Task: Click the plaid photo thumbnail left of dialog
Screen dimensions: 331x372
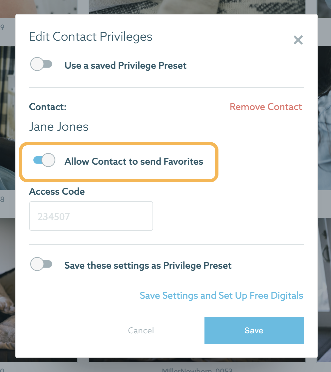Action: (8, 118)
